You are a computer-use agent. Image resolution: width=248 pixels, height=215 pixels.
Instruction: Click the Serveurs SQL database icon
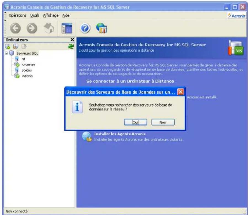12,53
